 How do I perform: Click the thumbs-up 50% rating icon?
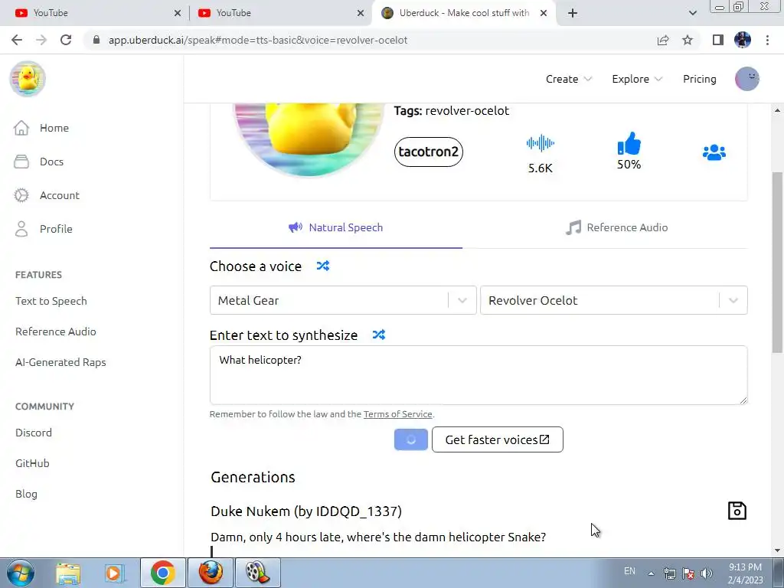coord(629,143)
